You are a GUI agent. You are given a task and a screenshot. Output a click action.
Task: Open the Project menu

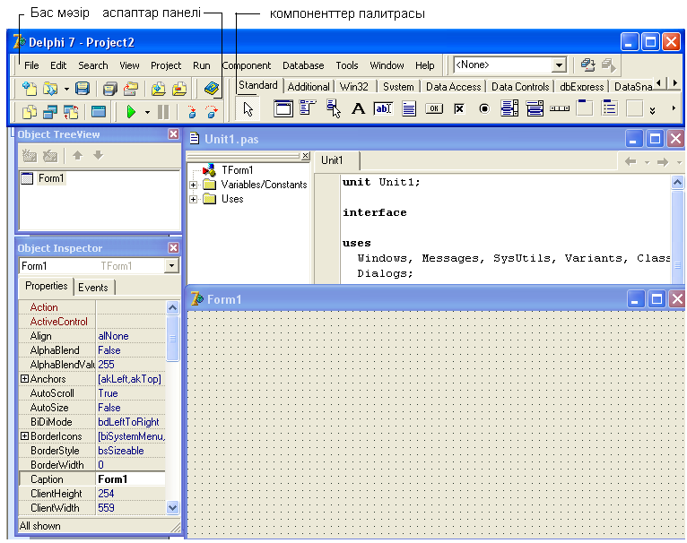click(166, 65)
